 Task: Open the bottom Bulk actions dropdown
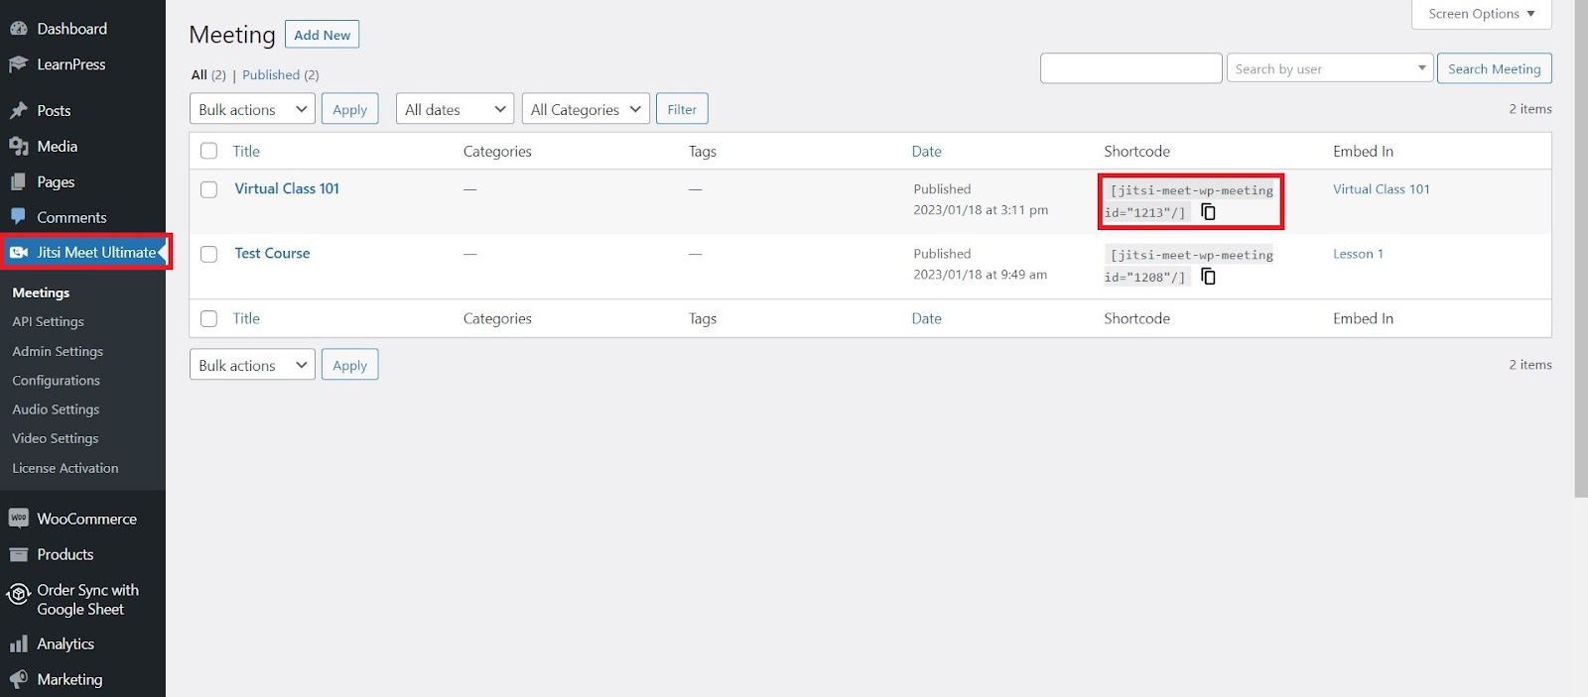pos(252,365)
